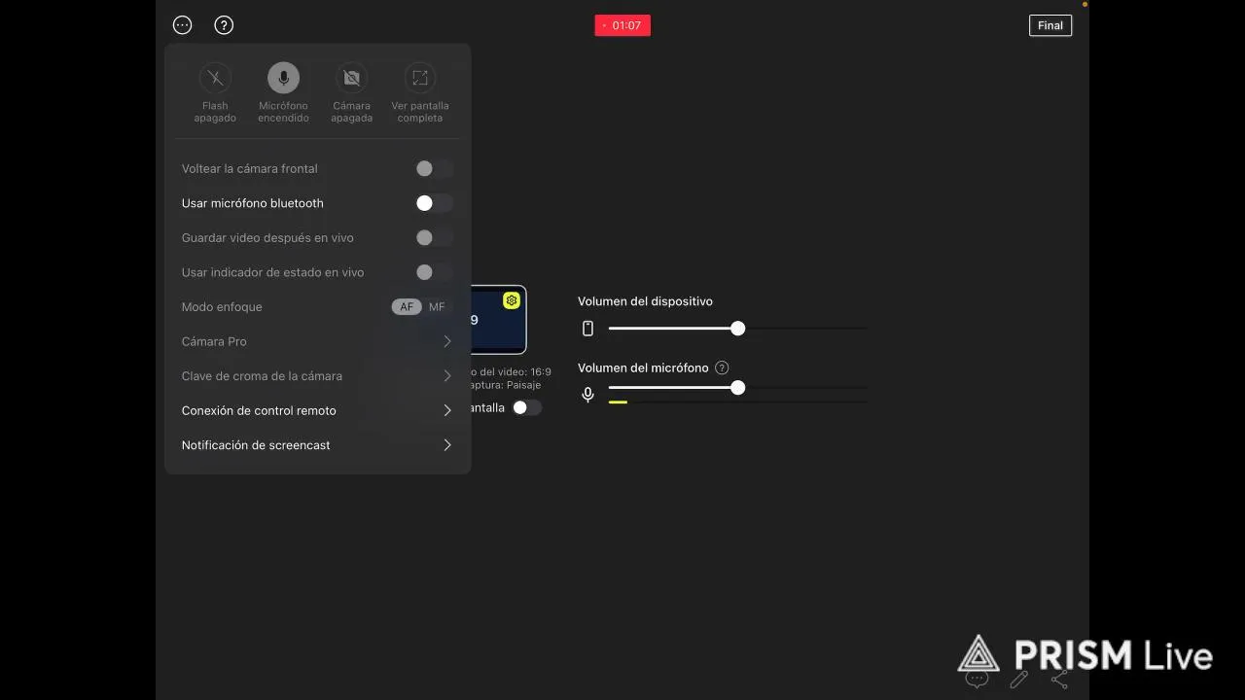Enable Usar micrófono bluetooth switch
This screenshot has height=700, width=1245.
434,203
